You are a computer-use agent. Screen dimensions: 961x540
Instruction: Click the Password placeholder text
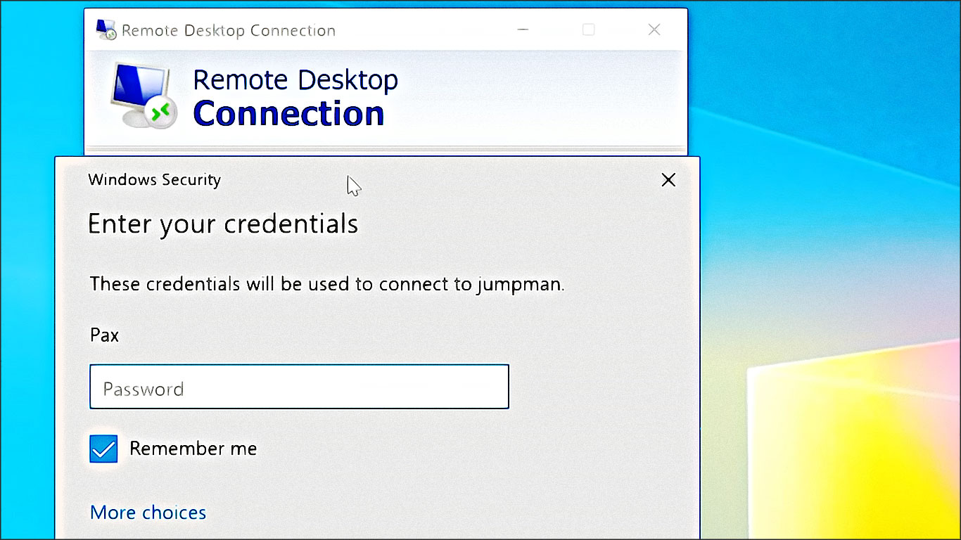pos(144,387)
